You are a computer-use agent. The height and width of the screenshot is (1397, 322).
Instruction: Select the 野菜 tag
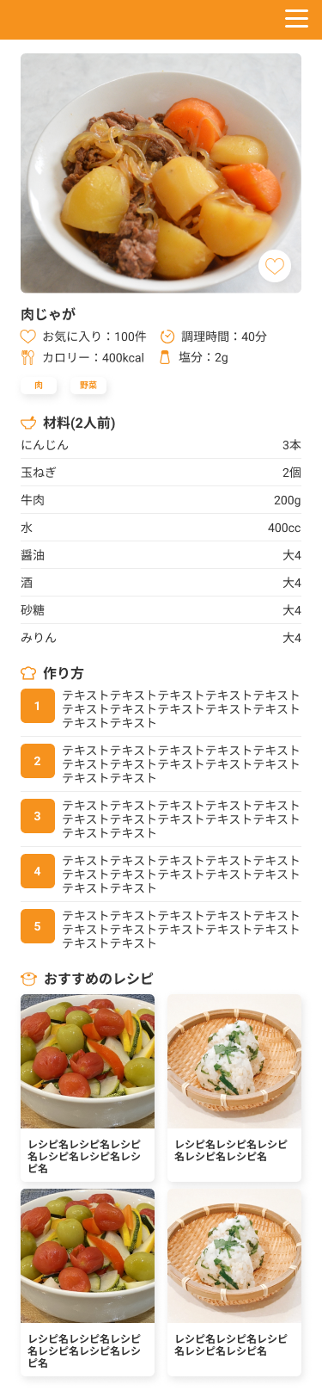pyautogui.click(x=88, y=386)
